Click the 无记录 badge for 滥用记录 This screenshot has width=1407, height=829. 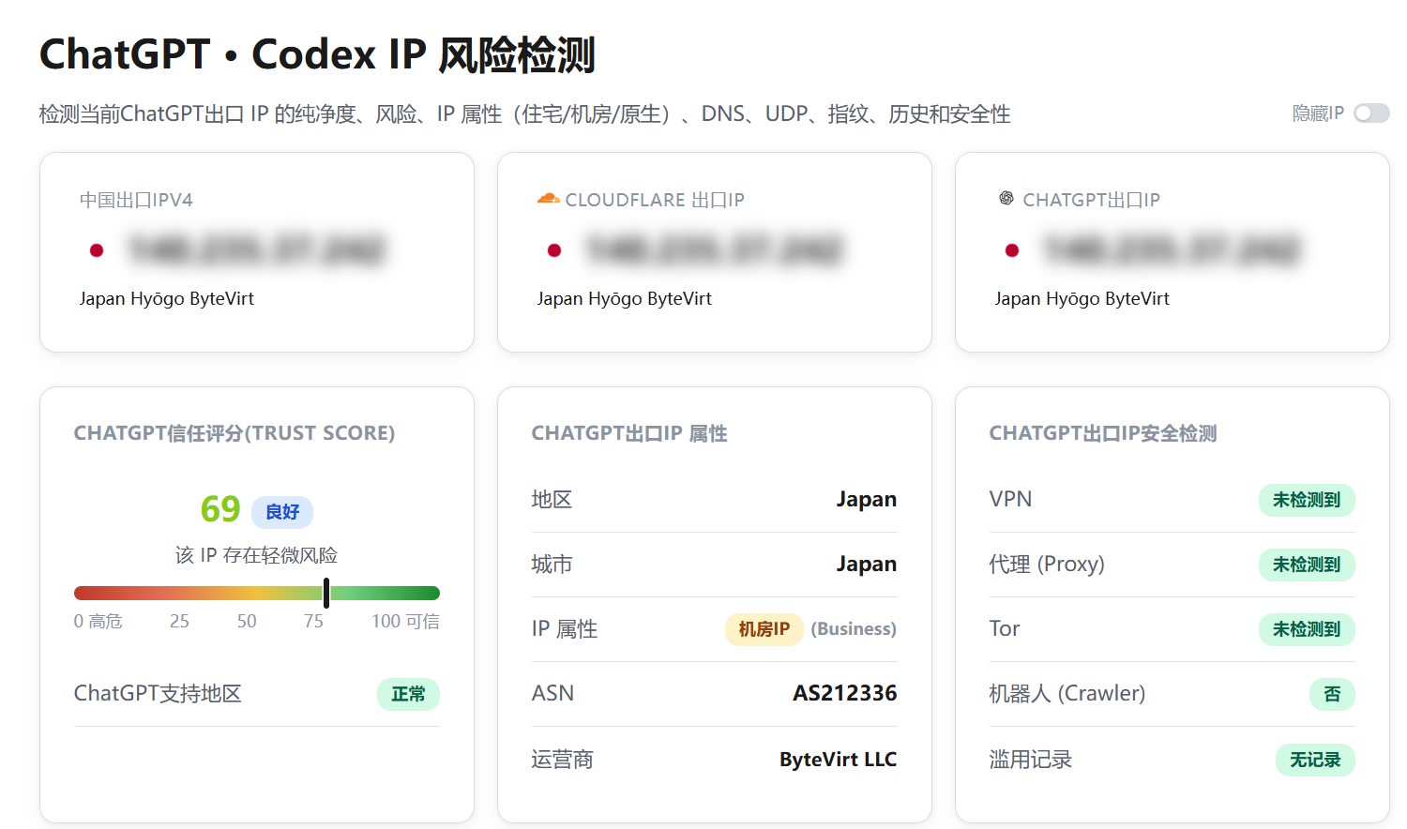point(1315,760)
